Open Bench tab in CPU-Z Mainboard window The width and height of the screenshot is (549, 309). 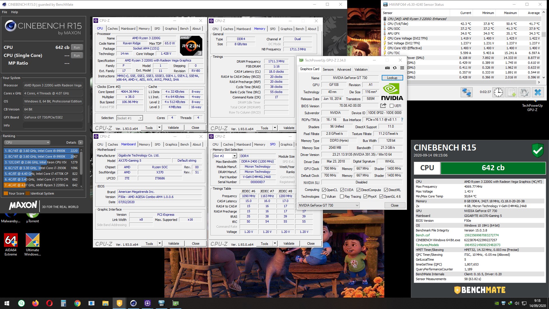[x=184, y=144]
